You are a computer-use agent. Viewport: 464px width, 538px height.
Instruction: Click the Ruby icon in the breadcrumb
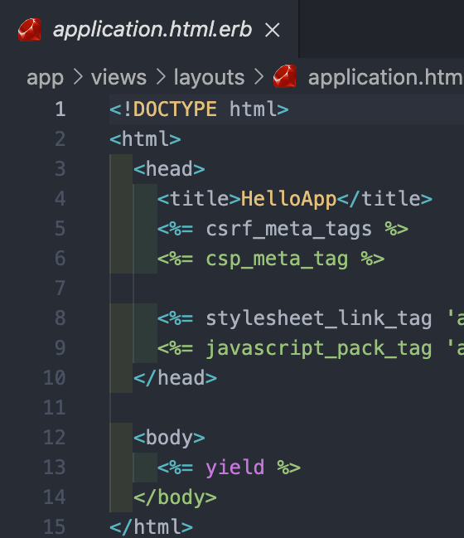(x=285, y=76)
